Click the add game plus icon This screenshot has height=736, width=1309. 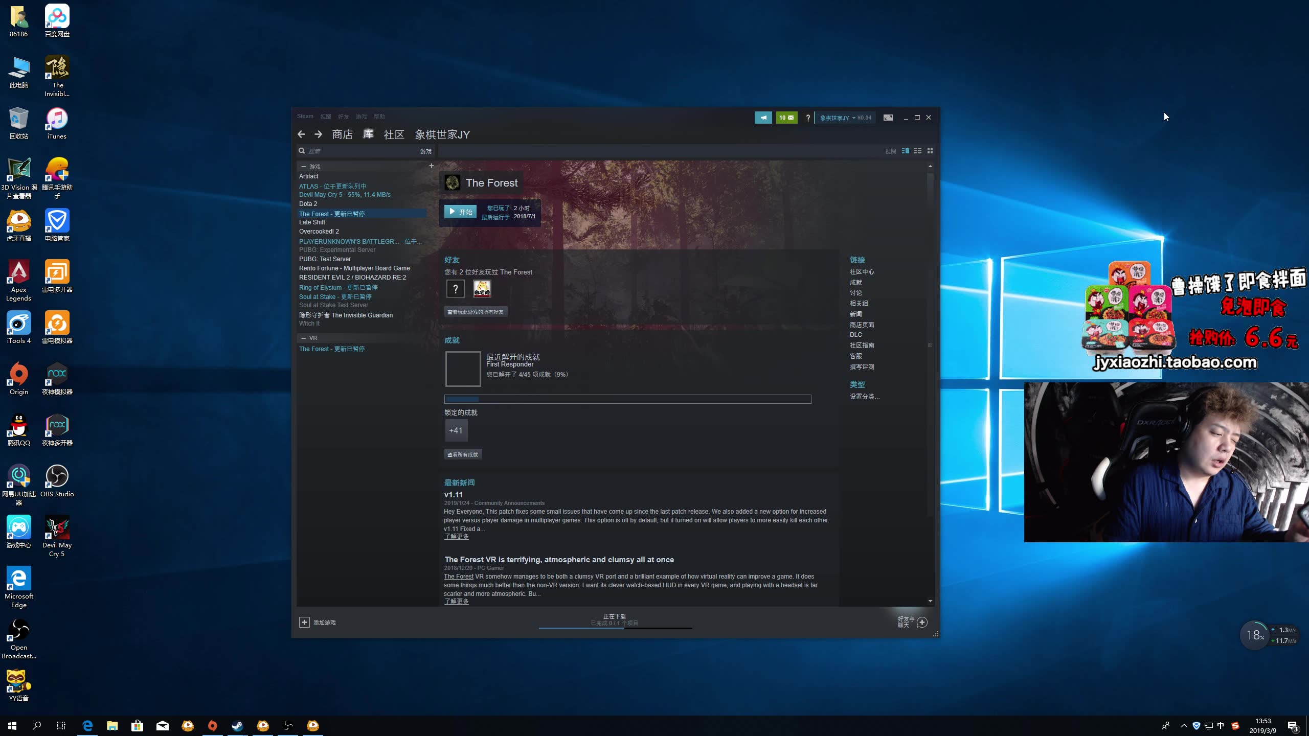click(x=304, y=622)
